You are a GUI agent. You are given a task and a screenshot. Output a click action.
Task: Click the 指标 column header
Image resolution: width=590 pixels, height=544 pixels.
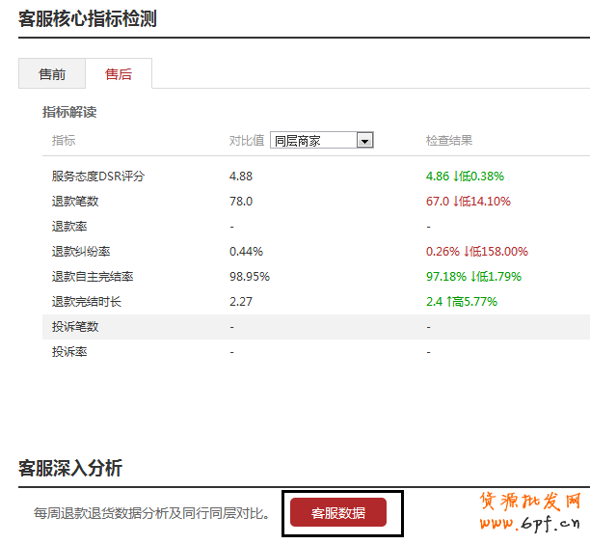click(x=64, y=141)
